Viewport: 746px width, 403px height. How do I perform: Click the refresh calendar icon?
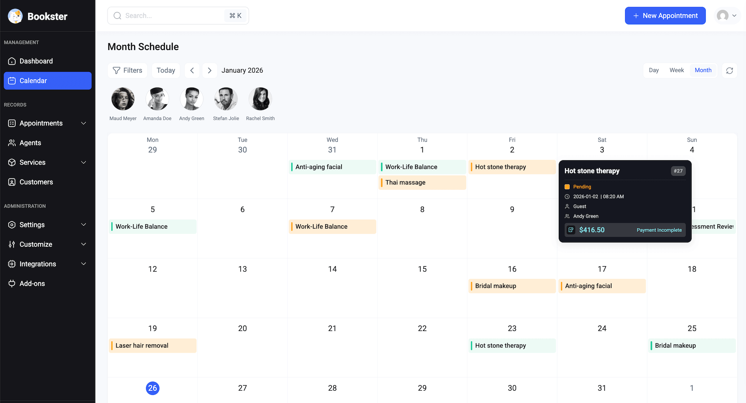coord(729,71)
